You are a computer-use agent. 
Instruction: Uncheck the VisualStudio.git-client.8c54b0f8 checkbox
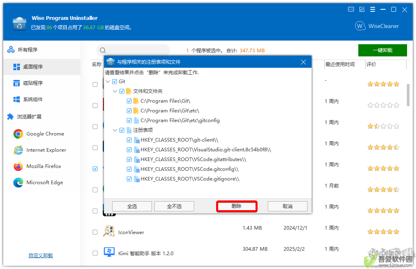[x=129, y=150]
